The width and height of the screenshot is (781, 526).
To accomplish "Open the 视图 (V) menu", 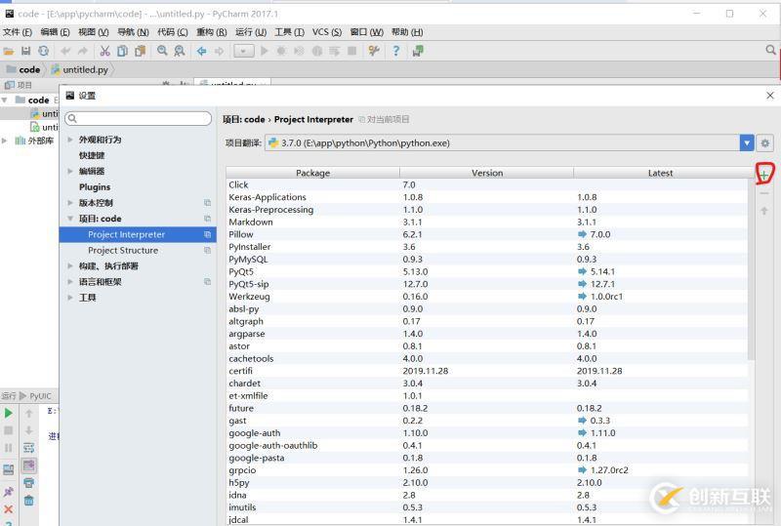I will pos(93,32).
